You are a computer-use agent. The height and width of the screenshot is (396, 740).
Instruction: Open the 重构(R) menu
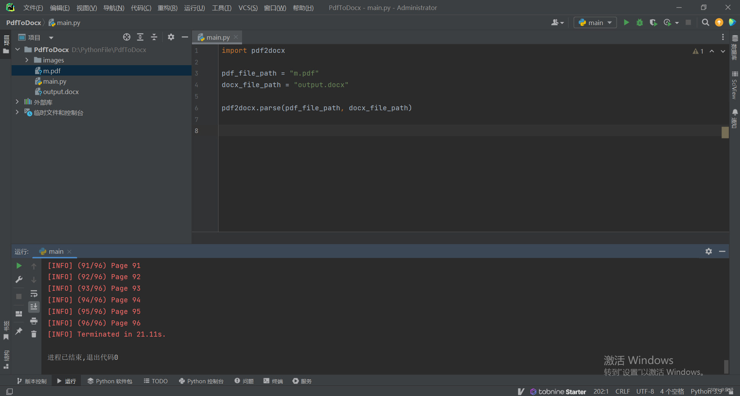(168, 8)
